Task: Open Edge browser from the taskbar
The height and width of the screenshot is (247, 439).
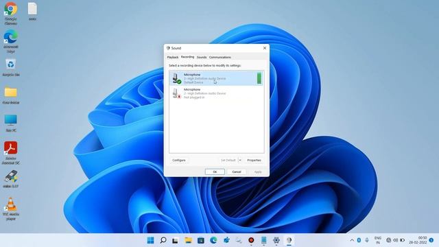Action: [x=213, y=240]
